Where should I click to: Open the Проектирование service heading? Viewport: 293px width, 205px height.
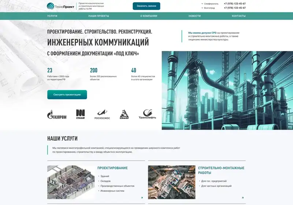[112, 168]
